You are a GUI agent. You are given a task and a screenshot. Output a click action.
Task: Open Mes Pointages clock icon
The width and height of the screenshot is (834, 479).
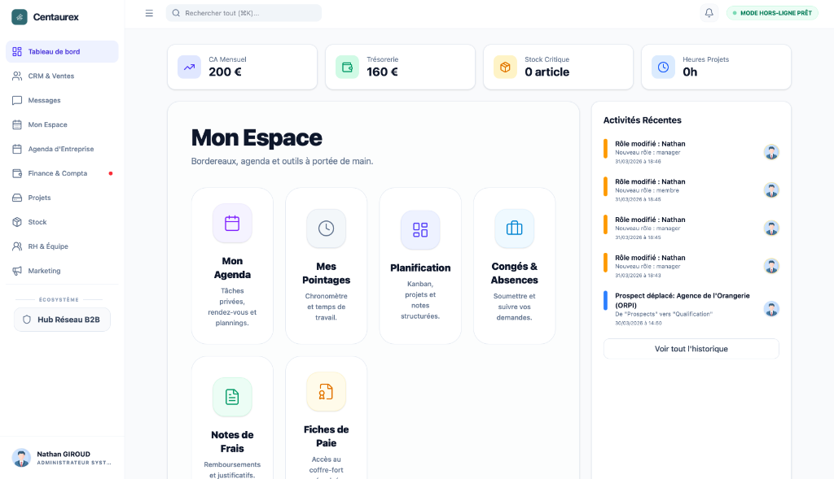326,229
